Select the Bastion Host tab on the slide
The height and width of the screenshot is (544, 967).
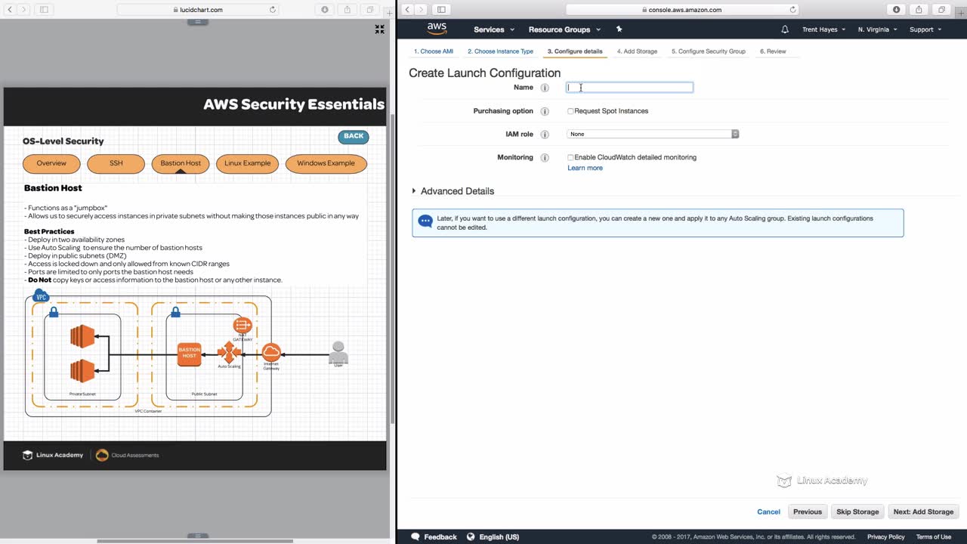tap(181, 163)
